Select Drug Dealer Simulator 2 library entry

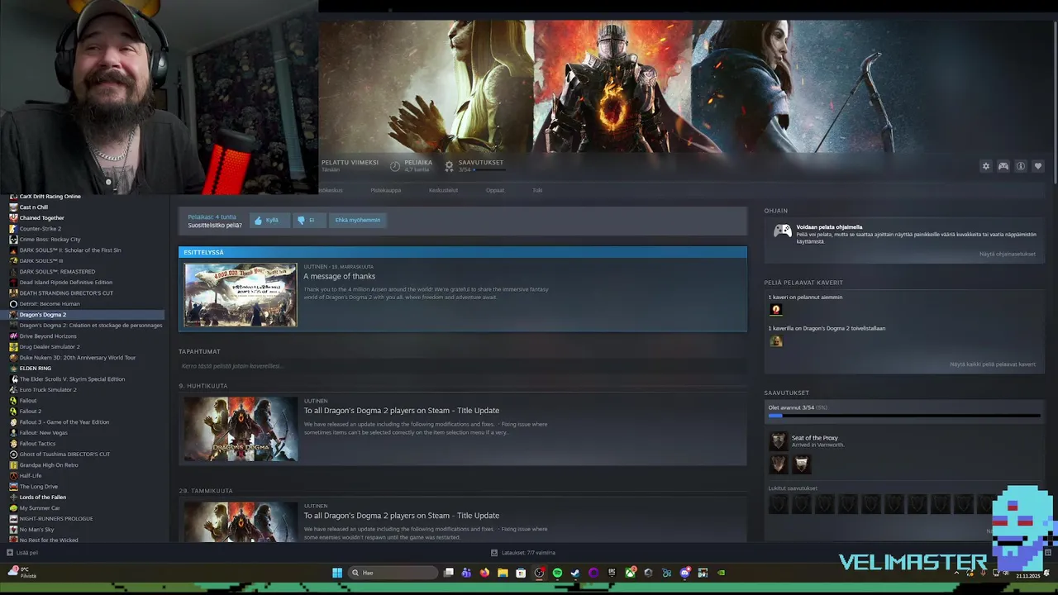point(50,347)
